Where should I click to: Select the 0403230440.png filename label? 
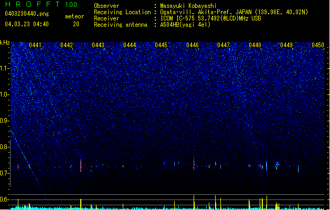click(x=27, y=14)
